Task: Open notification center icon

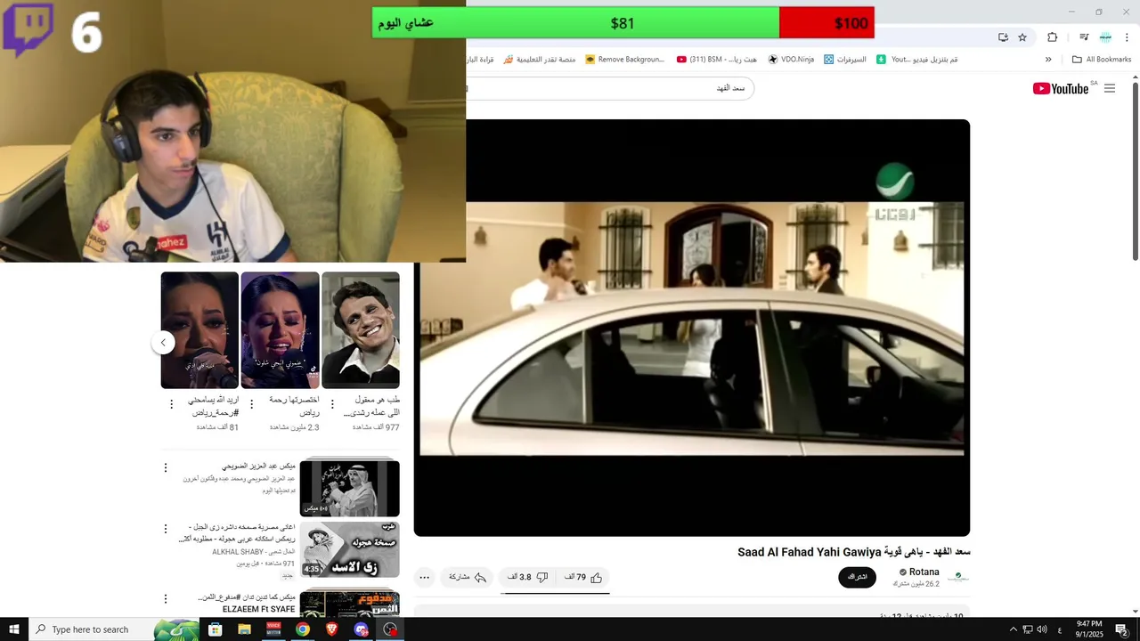Action: (1121, 629)
